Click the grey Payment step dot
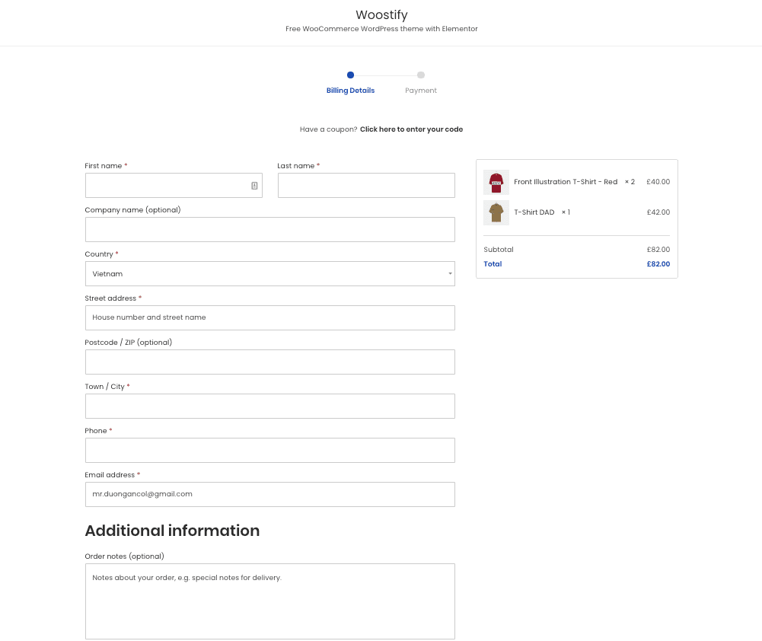762x641 pixels. tap(421, 75)
